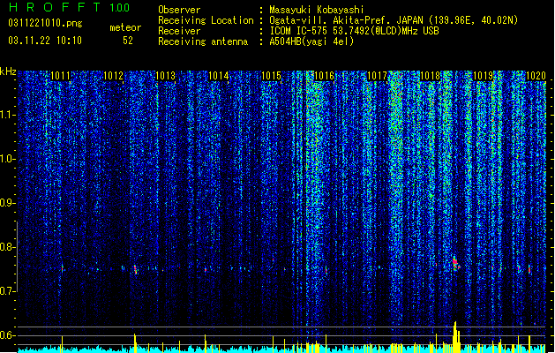This screenshot has width=555, height=353.
Task: Click the 0.7 kHz axis label
Action: [7, 291]
